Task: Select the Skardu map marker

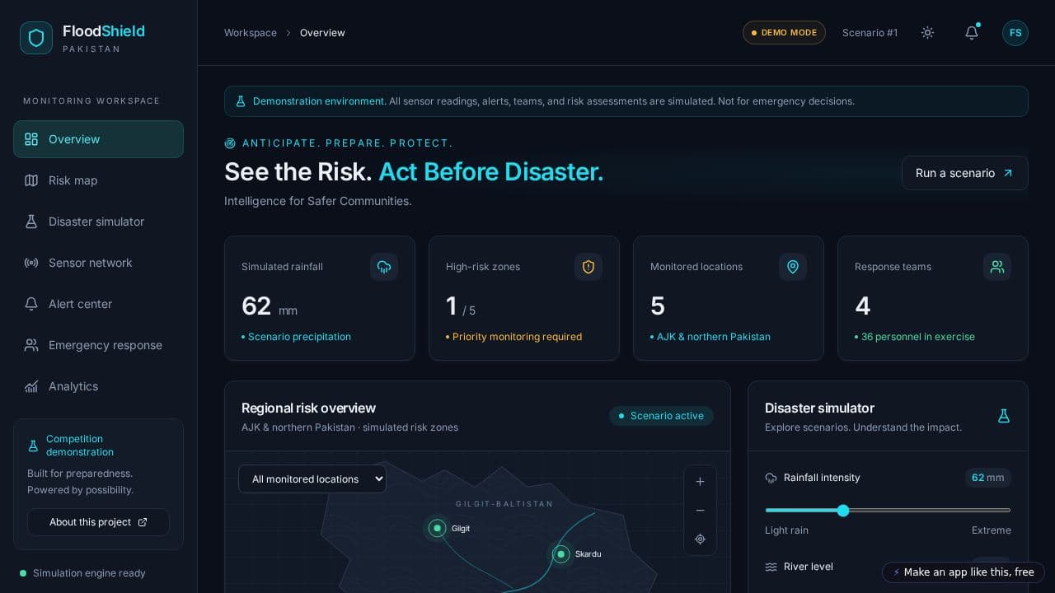Action: [x=561, y=554]
